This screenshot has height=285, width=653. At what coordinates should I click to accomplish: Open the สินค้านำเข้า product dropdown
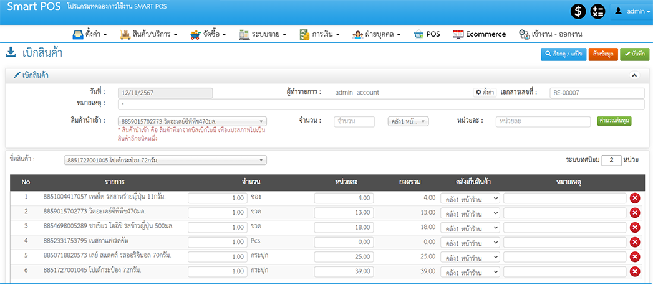coord(192,121)
